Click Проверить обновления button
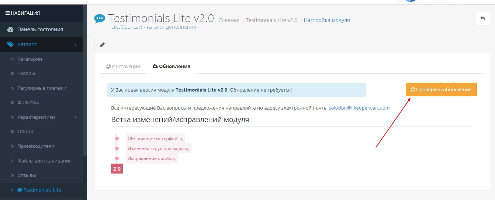This screenshot has width=495, height=200. coord(441,89)
